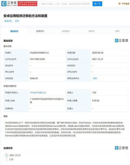130x165 pixels.
Task: Switch to the 基础信息 tab
Action: point(14,31)
